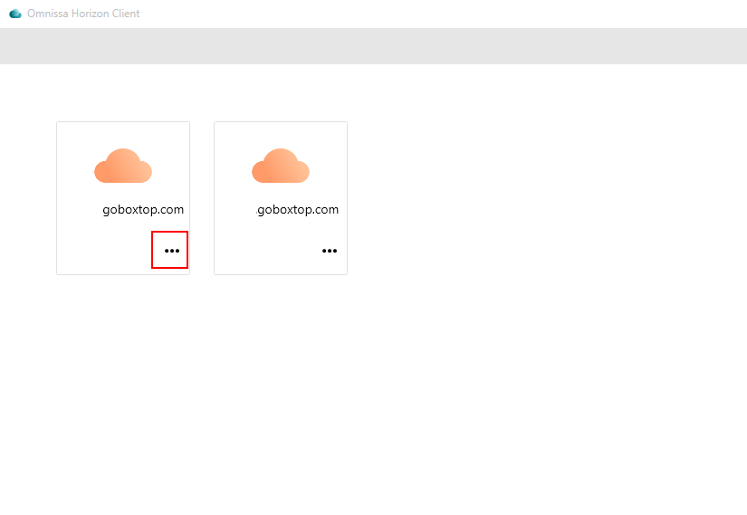Open the left goboxtop.com server's three-dot menu

pos(172,251)
